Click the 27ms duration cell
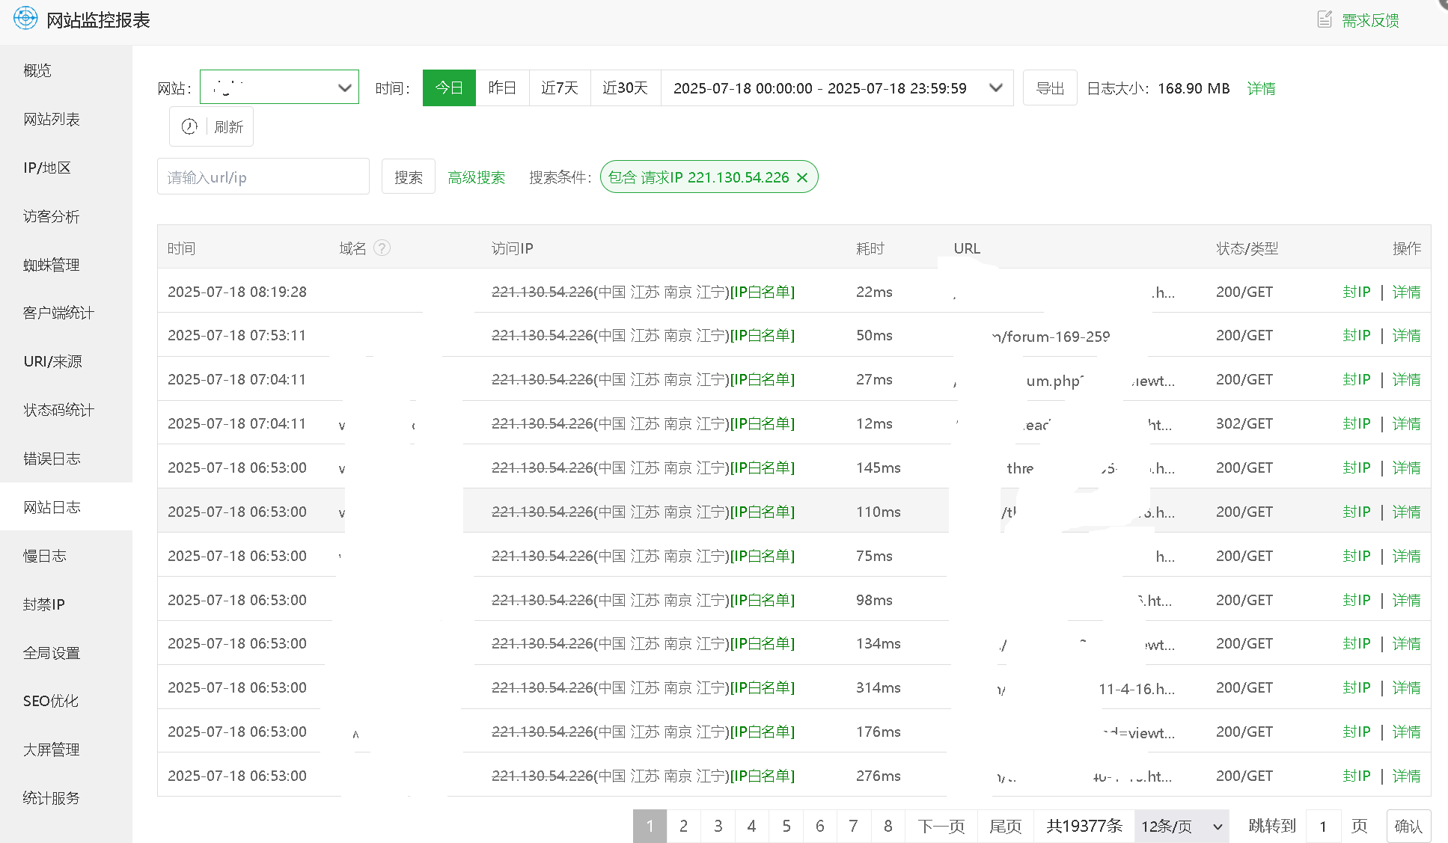This screenshot has height=843, width=1448. [874, 379]
